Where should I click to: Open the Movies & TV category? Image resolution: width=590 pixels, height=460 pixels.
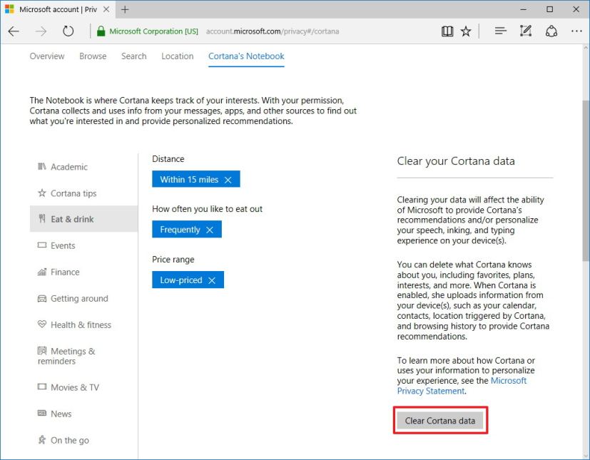click(83, 387)
